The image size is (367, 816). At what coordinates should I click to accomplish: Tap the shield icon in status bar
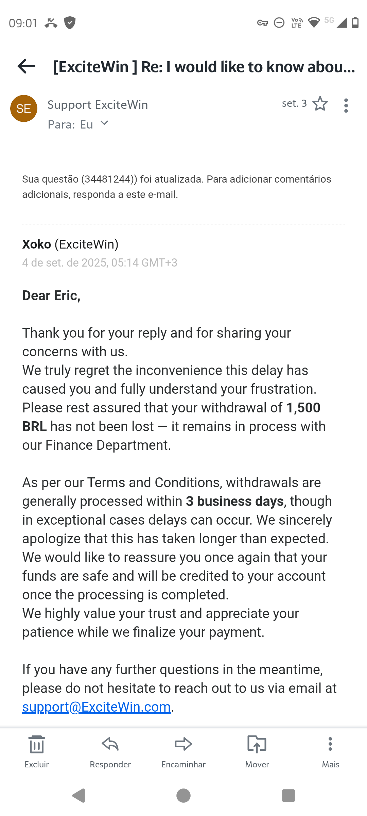[x=70, y=23]
